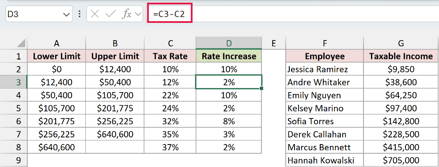Select the Derek Callahan cell
This screenshot has width=439, height=167.
[x=325, y=134]
